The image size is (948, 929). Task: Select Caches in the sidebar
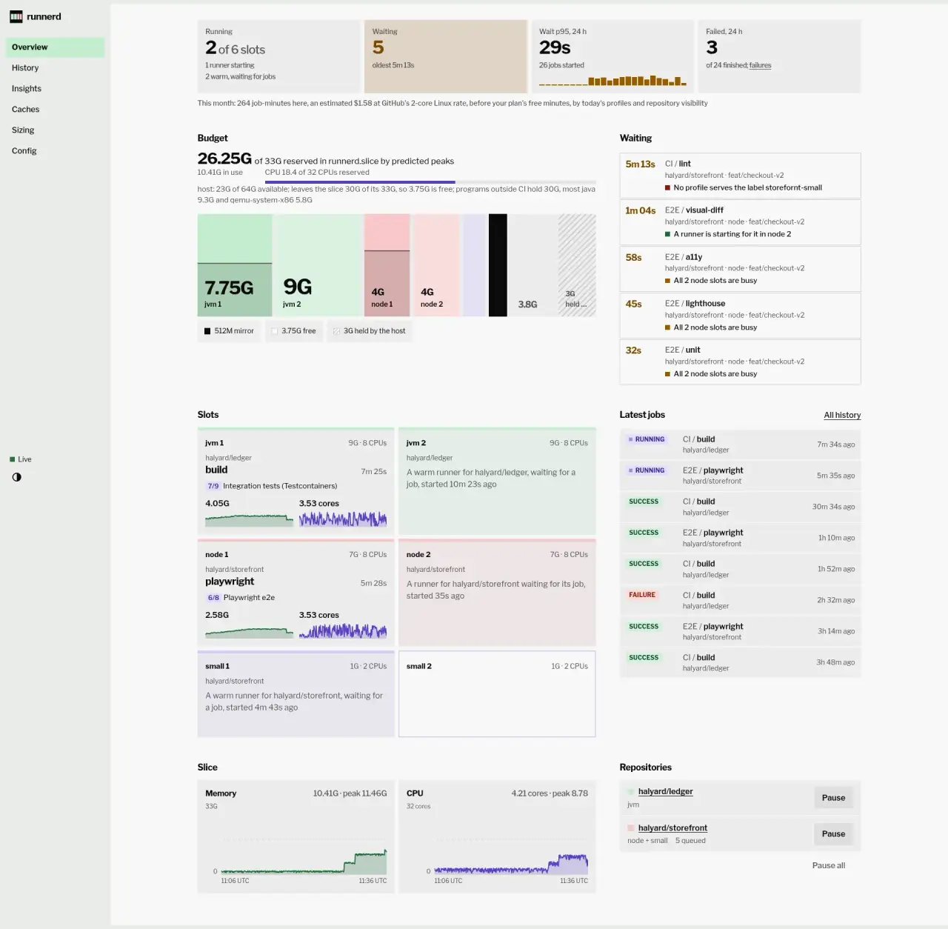click(55, 110)
